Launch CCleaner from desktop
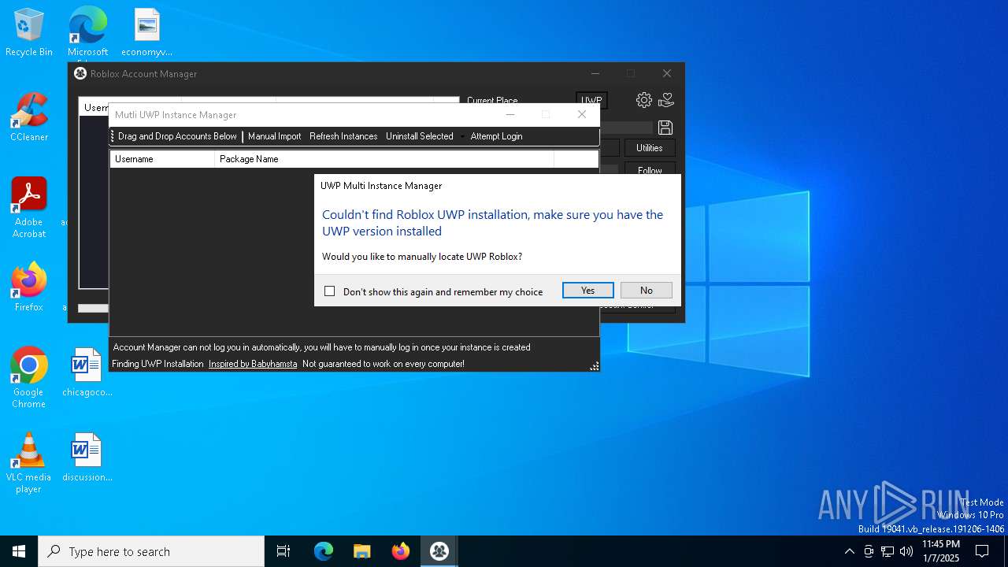The height and width of the screenshot is (567, 1008). tap(29, 118)
